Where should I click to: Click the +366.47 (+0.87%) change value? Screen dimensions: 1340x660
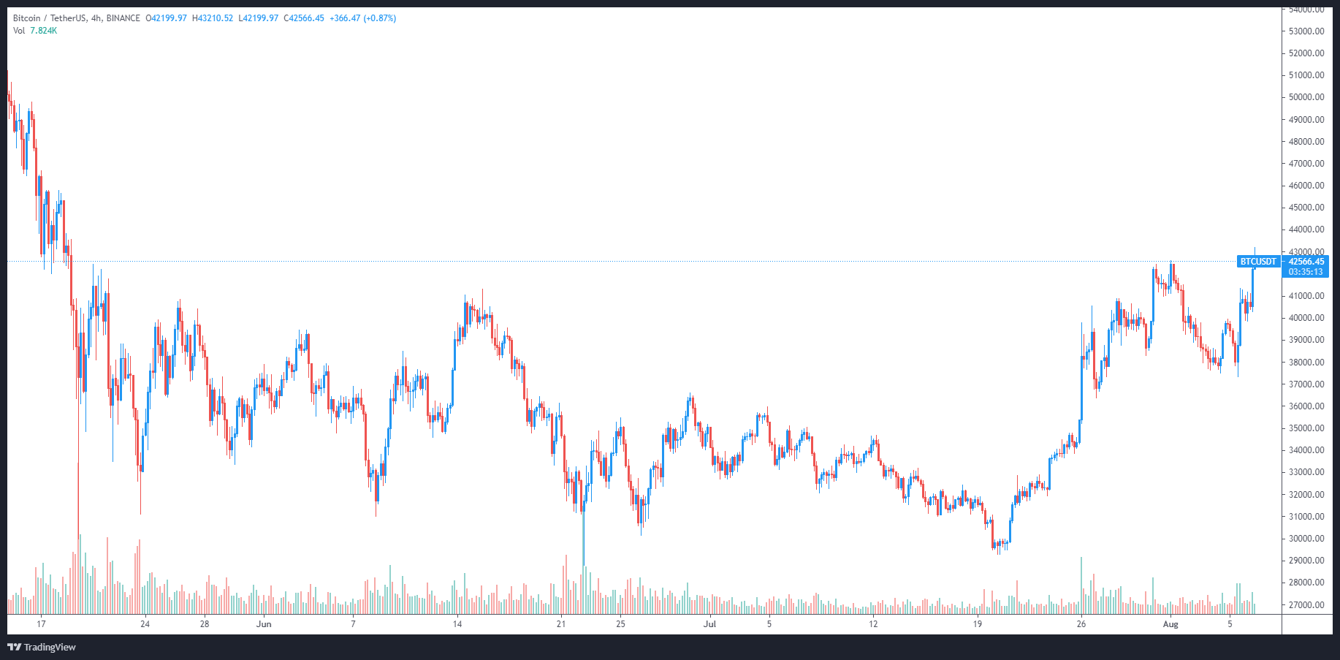[363, 18]
